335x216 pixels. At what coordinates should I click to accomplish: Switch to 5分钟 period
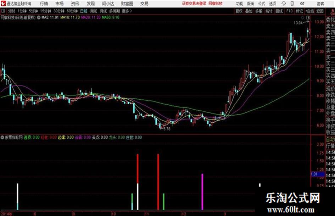[x=33, y=11]
